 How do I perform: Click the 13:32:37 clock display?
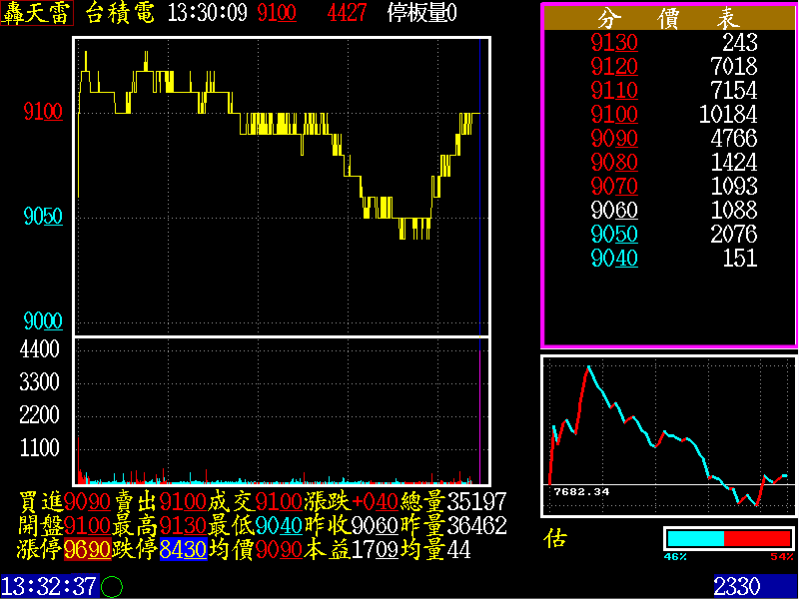(x=48, y=586)
